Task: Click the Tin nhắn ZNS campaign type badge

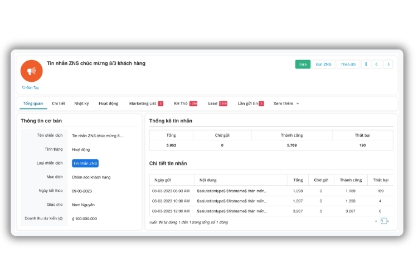Action: (85, 163)
